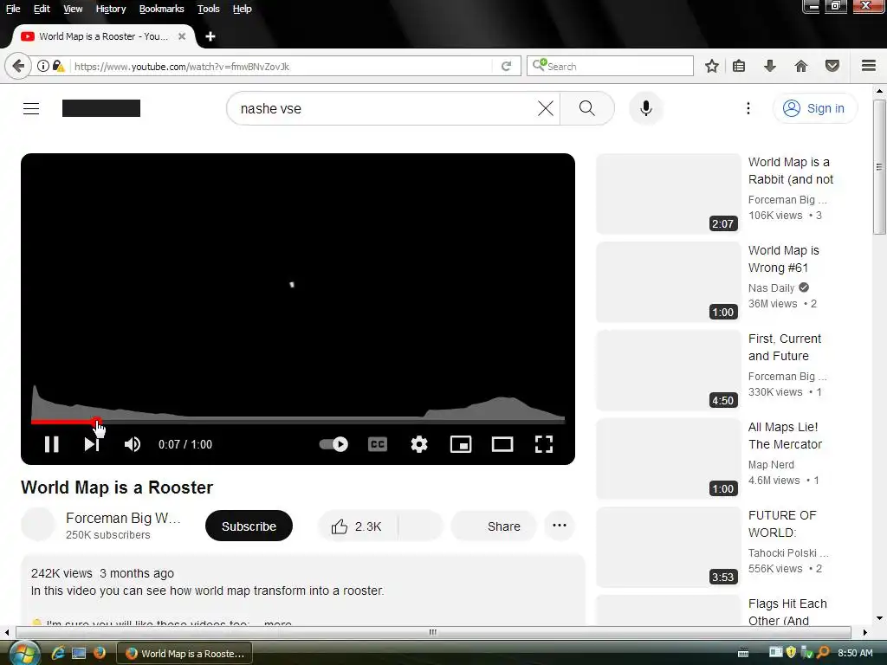
Task: Switch to miniplayer mode
Action: 461,444
